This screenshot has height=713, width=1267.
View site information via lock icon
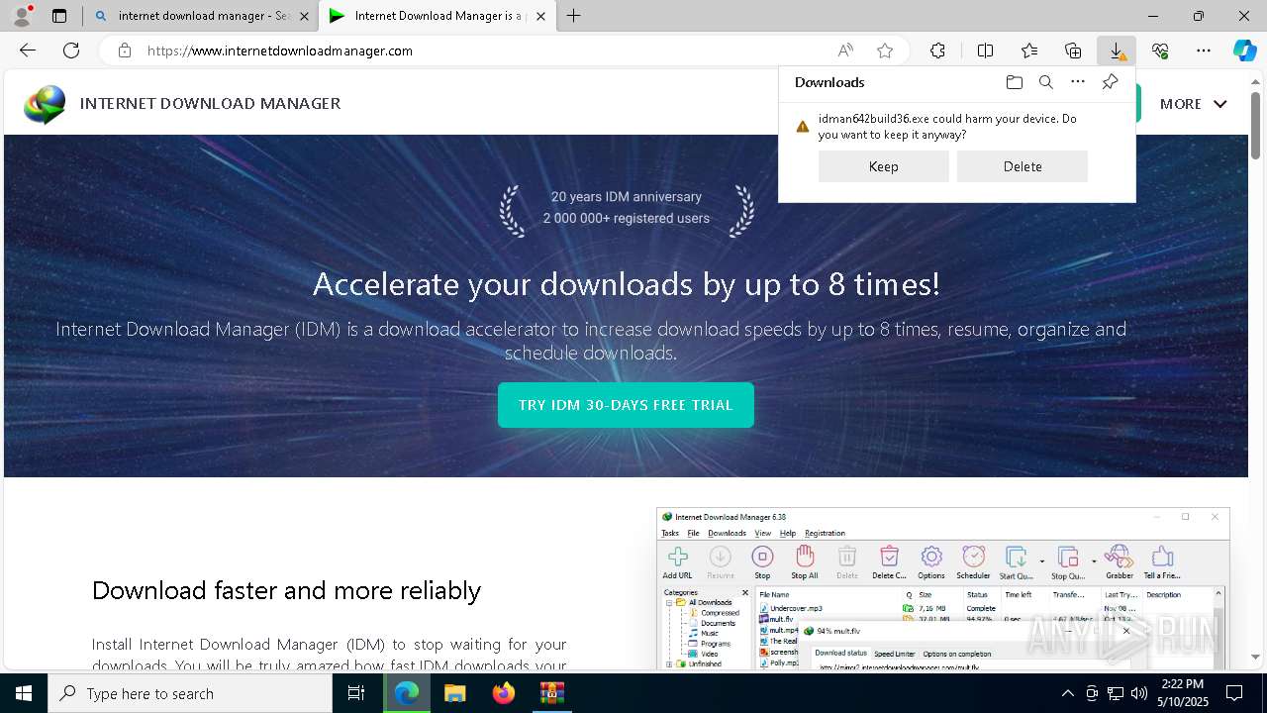coord(125,51)
